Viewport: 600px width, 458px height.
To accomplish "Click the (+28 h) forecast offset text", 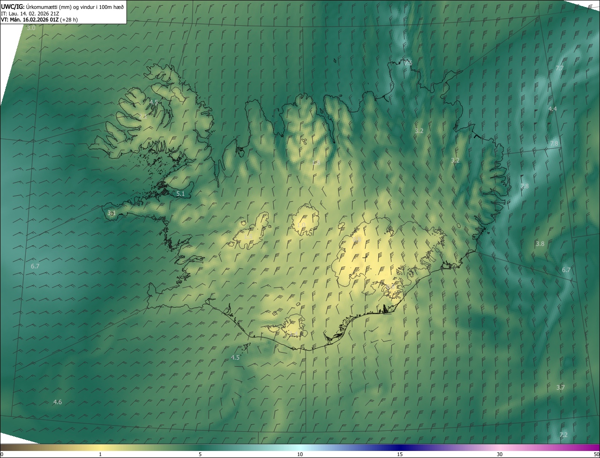I will [x=69, y=20].
